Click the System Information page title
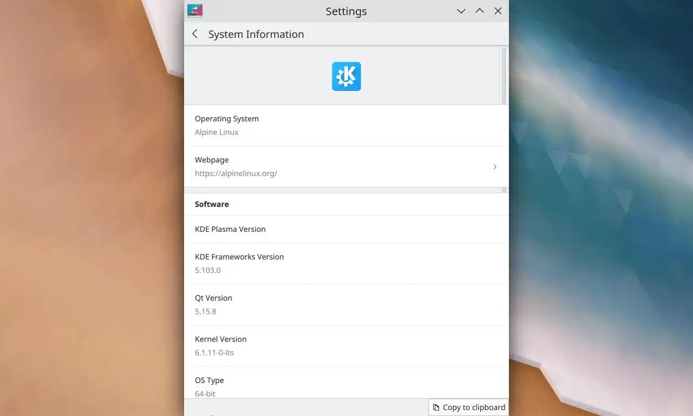 256,34
